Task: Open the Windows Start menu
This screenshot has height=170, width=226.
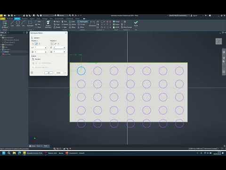Action: coord(4,153)
